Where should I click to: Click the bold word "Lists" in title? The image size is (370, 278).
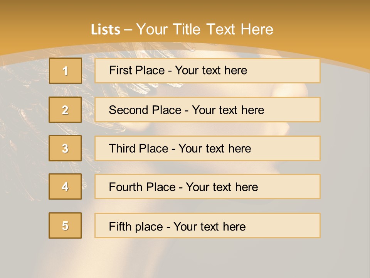(x=106, y=29)
